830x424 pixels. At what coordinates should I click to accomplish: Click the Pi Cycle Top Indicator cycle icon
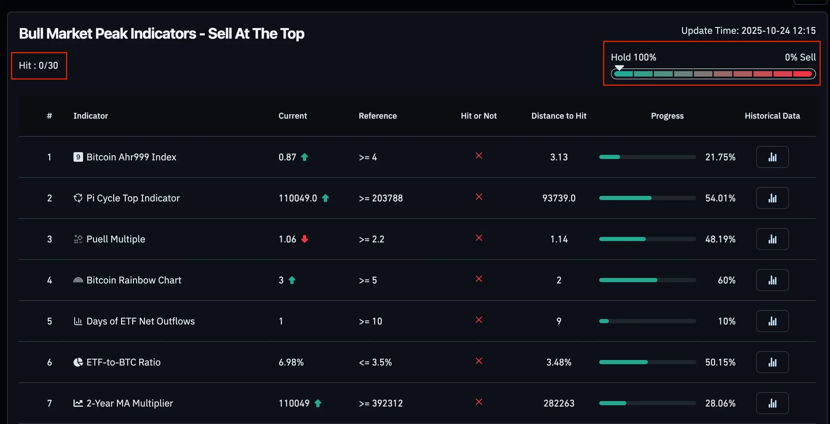tap(78, 198)
